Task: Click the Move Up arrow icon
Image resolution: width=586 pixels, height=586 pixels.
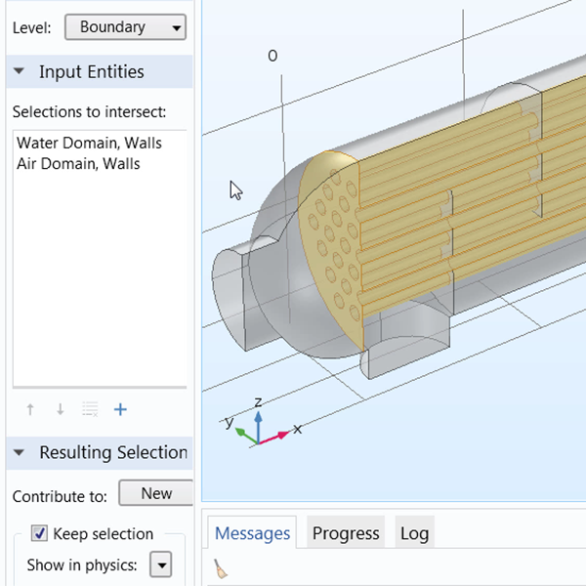Action: click(x=31, y=410)
